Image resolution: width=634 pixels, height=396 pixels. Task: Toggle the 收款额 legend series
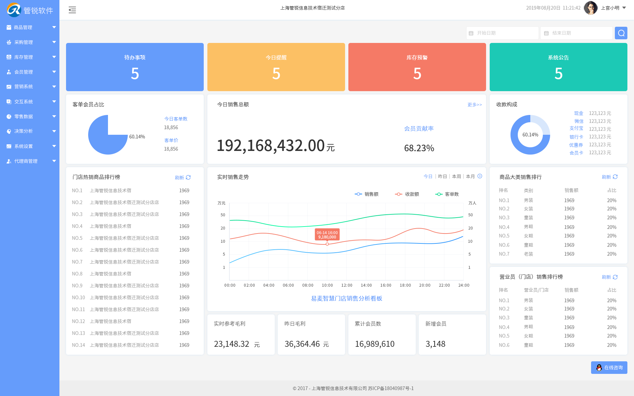pyautogui.click(x=407, y=194)
